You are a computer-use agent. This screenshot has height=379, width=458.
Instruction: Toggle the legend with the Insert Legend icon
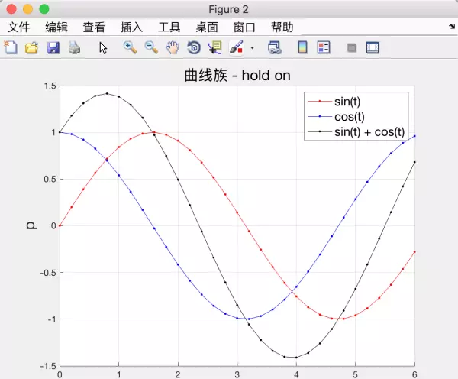[x=324, y=47]
